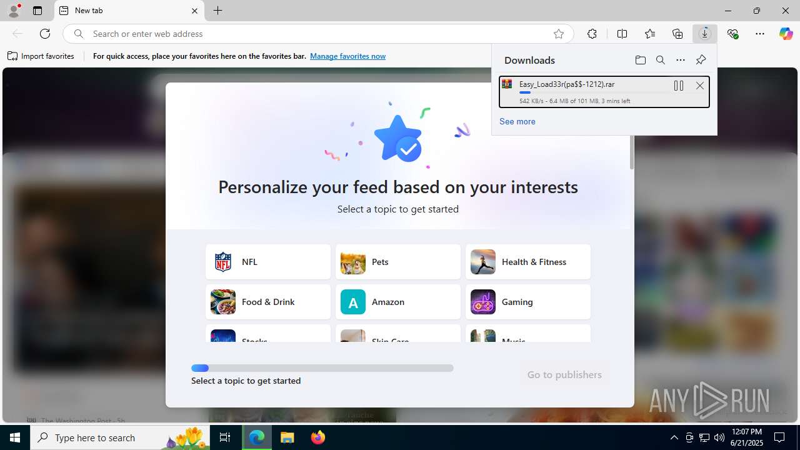The height and width of the screenshot is (450, 800).
Task: Pause the Easy_Load33r download
Action: click(679, 86)
